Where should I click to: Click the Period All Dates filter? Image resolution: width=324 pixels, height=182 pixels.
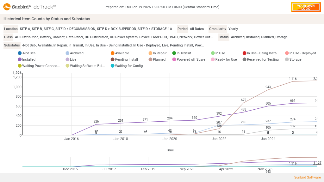coord(196,29)
